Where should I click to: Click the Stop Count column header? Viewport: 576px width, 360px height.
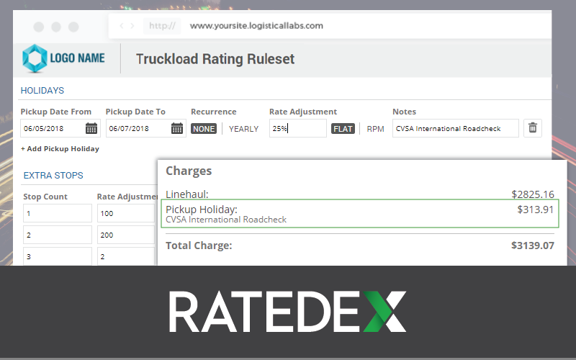[x=45, y=197]
